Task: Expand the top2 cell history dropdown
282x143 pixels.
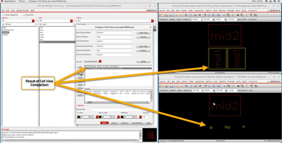Action: coord(74,24)
